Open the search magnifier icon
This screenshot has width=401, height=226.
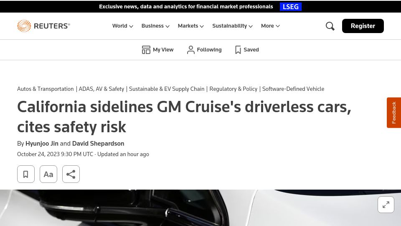[x=330, y=26]
